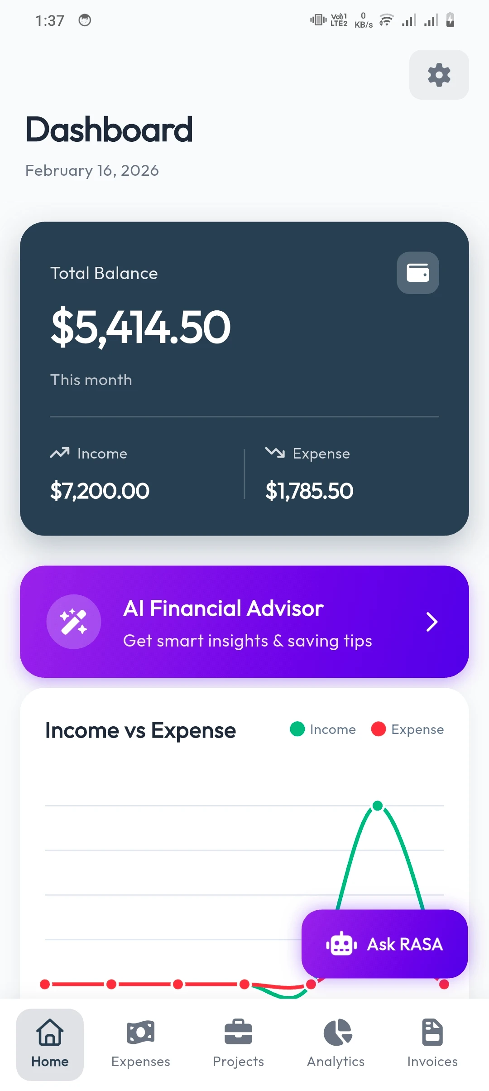This screenshot has height=1091, width=489.
Task: Open settings with the gear icon
Action: [439, 75]
